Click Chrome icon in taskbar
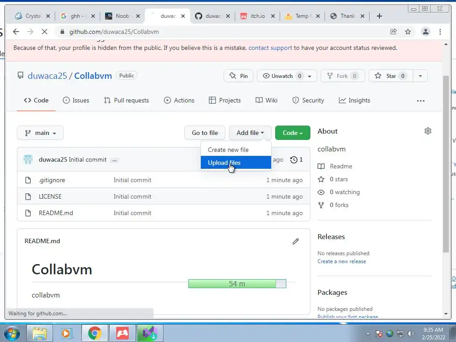The height and width of the screenshot is (342, 456). [95, 333]
